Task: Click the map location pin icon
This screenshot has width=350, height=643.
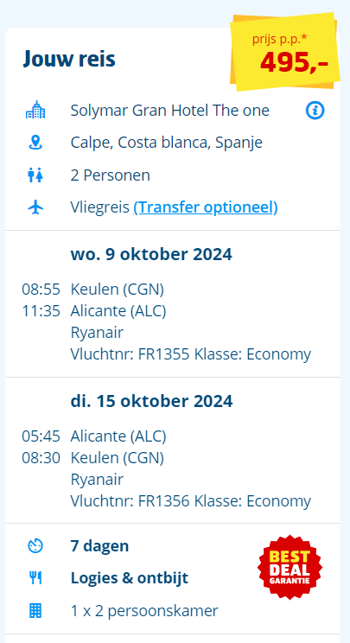Action: point(35,143)
